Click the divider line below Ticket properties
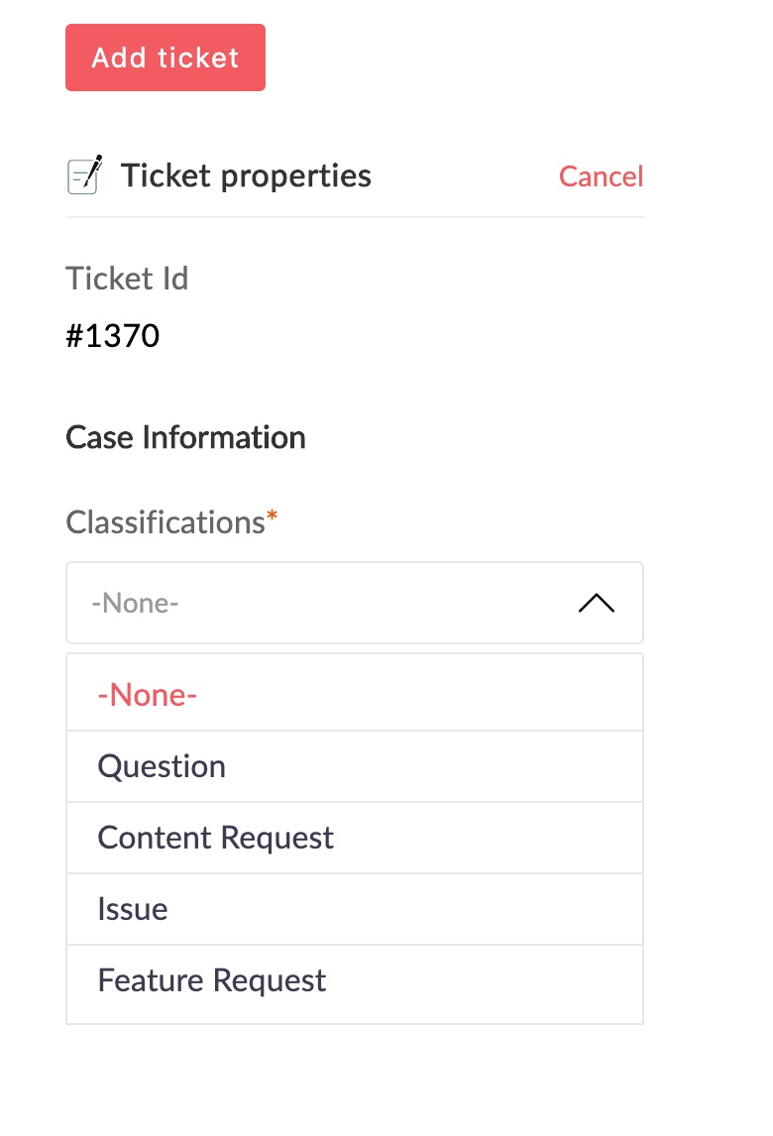Image resolution: width=773 pixels, height=1136 pixels. pos(354,216)
